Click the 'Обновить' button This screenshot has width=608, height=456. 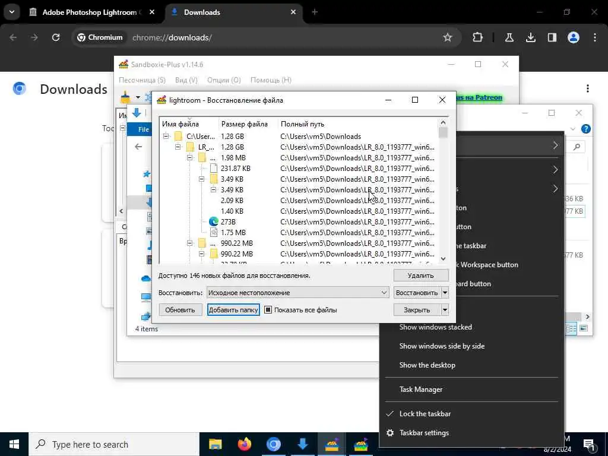point(180,310)
